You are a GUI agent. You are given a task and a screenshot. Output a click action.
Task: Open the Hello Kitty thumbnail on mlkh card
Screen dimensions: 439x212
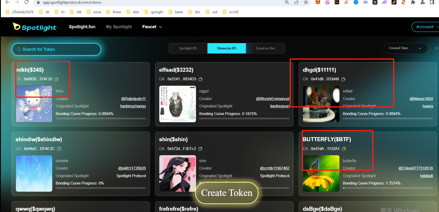[x=34, y=104]
